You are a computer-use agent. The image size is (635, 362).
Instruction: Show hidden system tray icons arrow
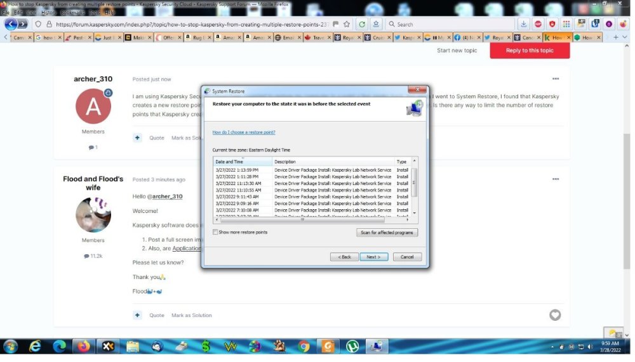(x=552, y=347)
